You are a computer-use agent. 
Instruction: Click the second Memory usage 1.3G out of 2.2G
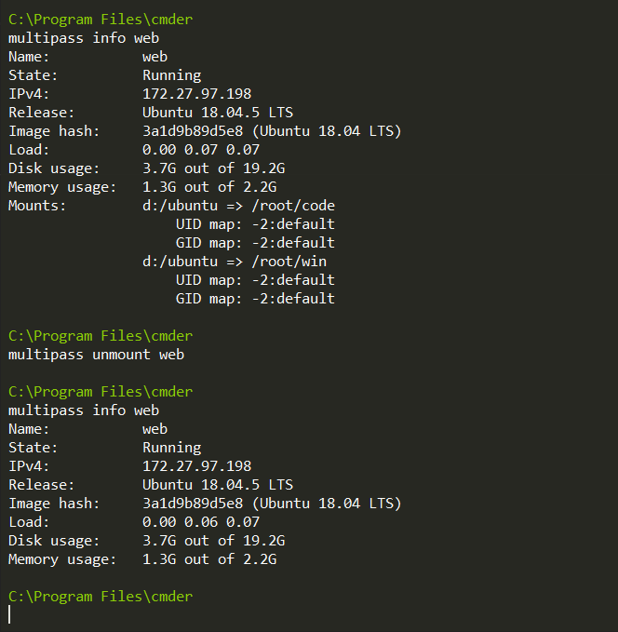pos(209,559)
